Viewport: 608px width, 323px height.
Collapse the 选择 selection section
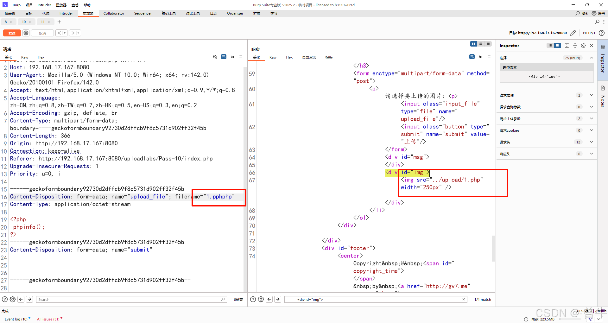click(x=591, y=58)
